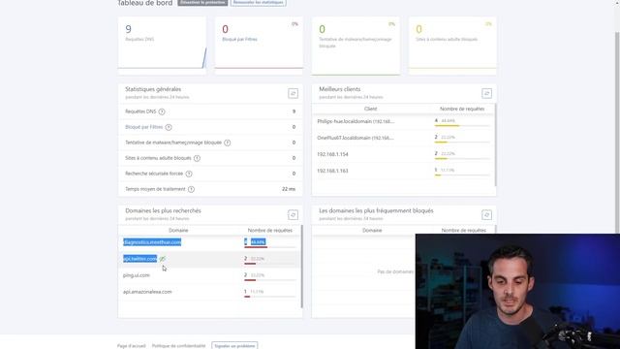Image resolution: width=620 pixels, height=349 pixels.
Task: Click 'Domaine' header in most searched domains
Action: [x=178, y=231]
